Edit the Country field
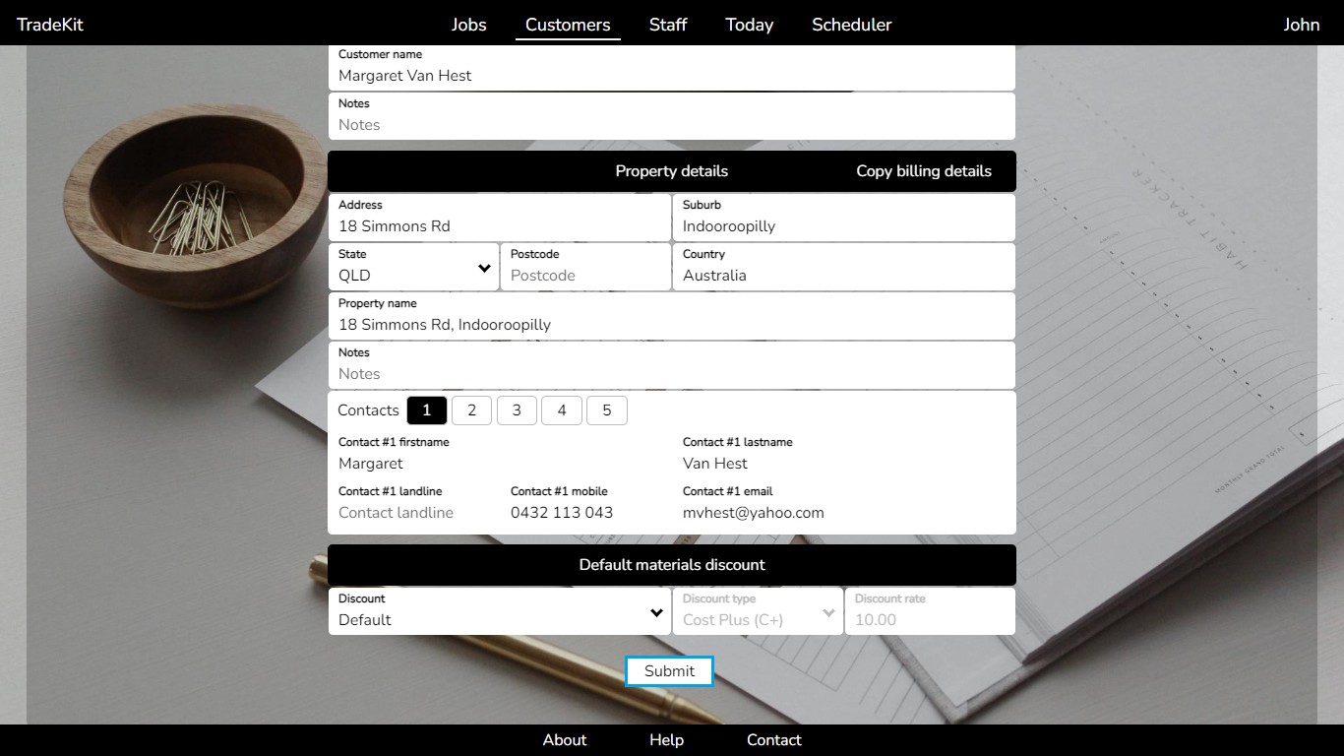Viewport: 1344px width, 756px height. (844, 267)
